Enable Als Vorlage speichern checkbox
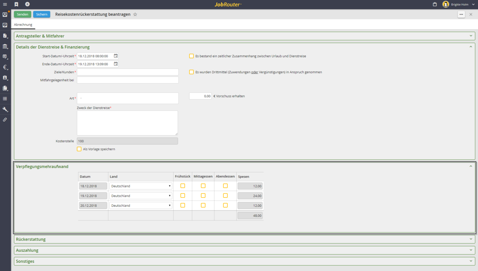The height and width of the screenshot is (271, 478). 79,149
